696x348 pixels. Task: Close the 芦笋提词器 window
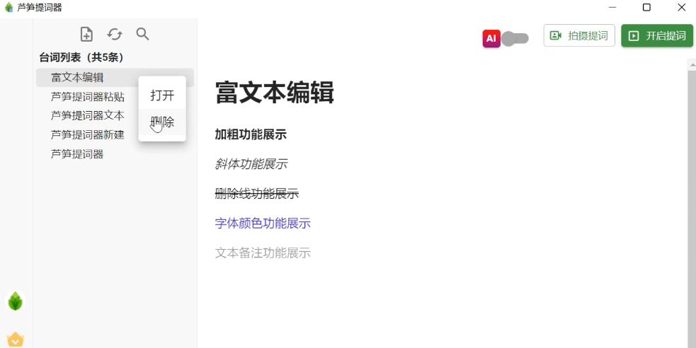pos(681,8)
